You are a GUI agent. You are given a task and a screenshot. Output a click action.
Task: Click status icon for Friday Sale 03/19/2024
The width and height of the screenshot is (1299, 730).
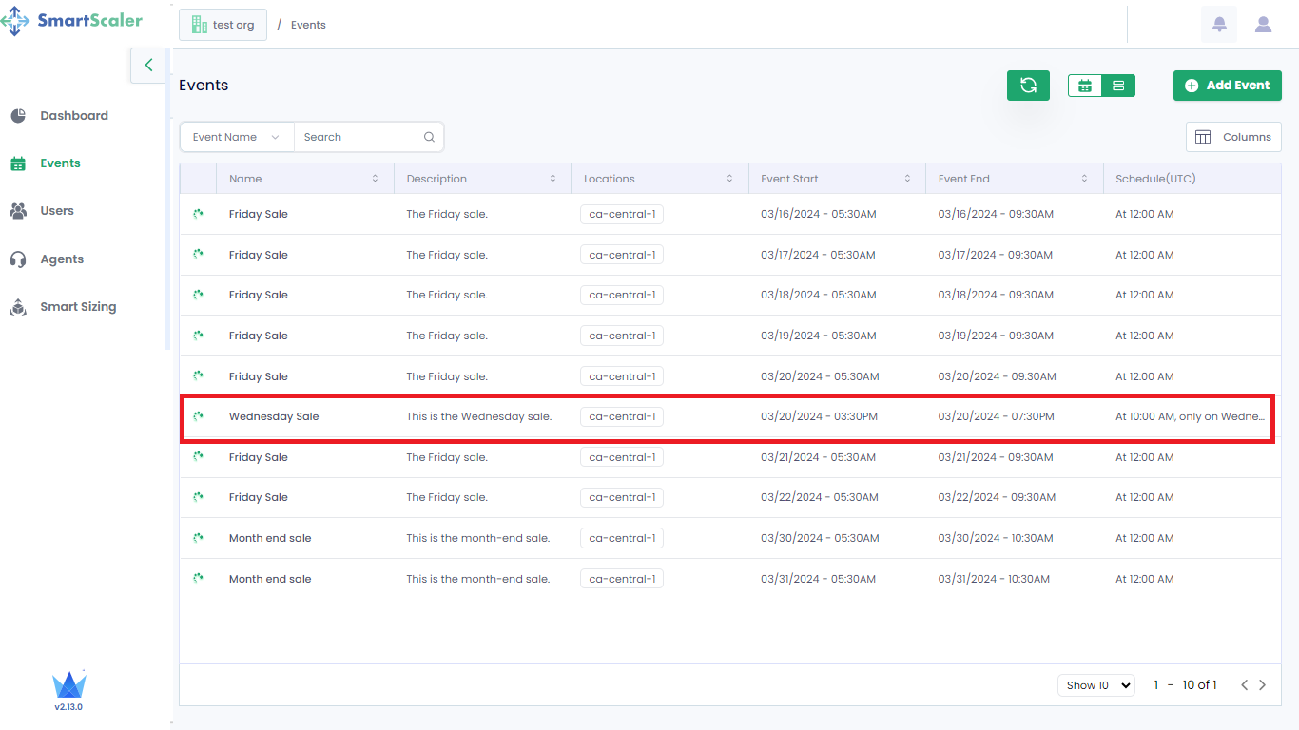pyautogui.click(x=198, y=336)
